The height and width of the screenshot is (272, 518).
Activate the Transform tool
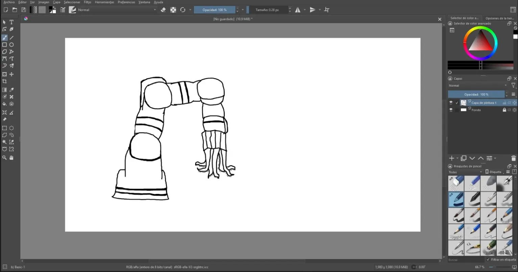[x=4, y=74]
